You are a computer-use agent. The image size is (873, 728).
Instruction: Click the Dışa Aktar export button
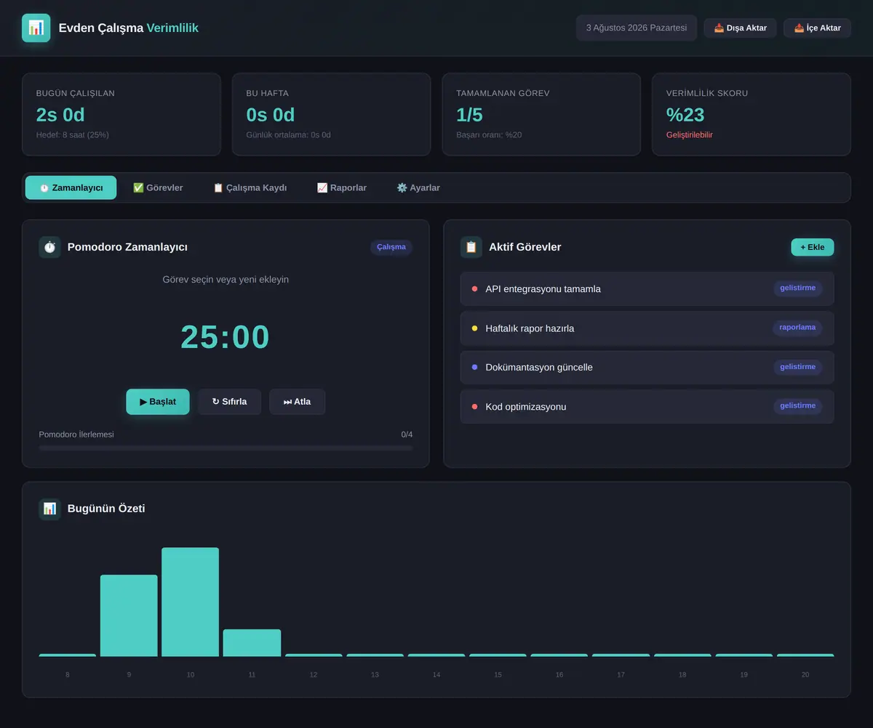pyautogui.click(x=741, y=28)
